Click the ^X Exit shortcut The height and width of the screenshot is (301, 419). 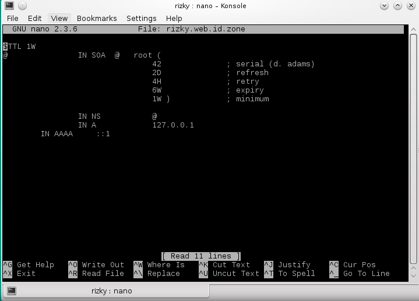coord(19,274)
